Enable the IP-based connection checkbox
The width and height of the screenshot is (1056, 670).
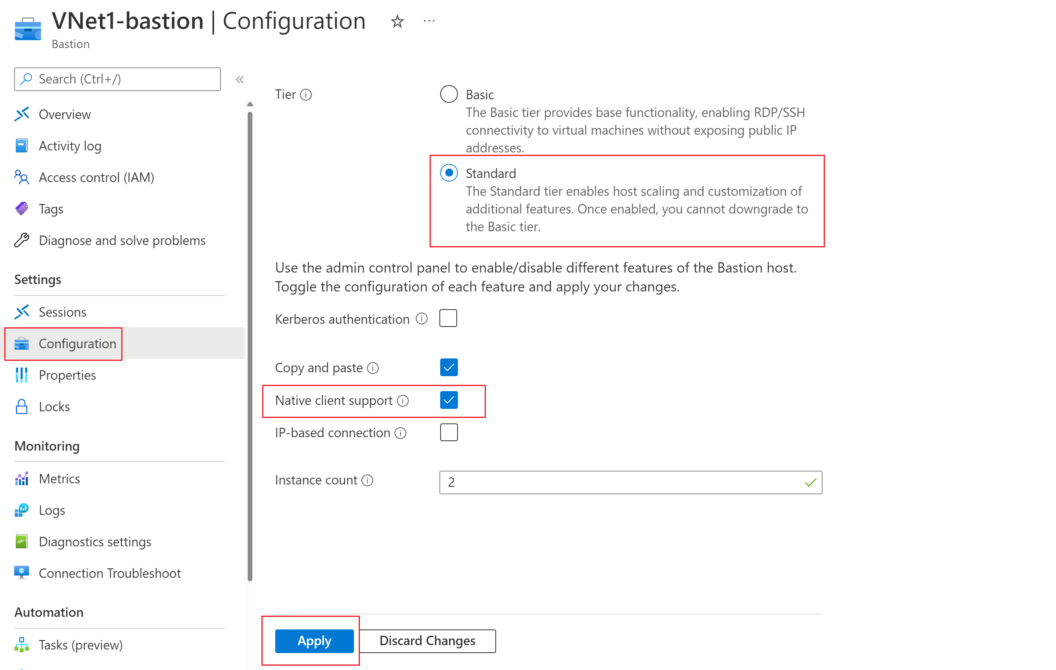click(x=448, y=432)
